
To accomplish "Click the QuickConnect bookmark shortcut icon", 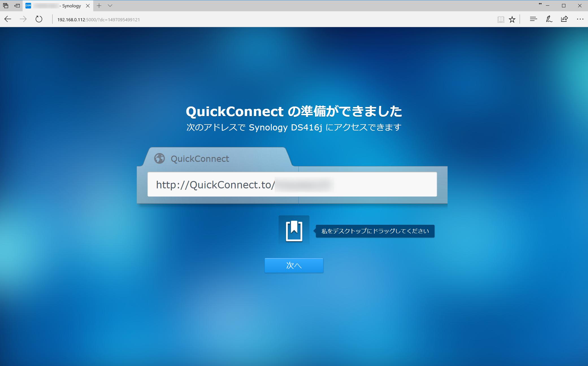I will (294, 231).
